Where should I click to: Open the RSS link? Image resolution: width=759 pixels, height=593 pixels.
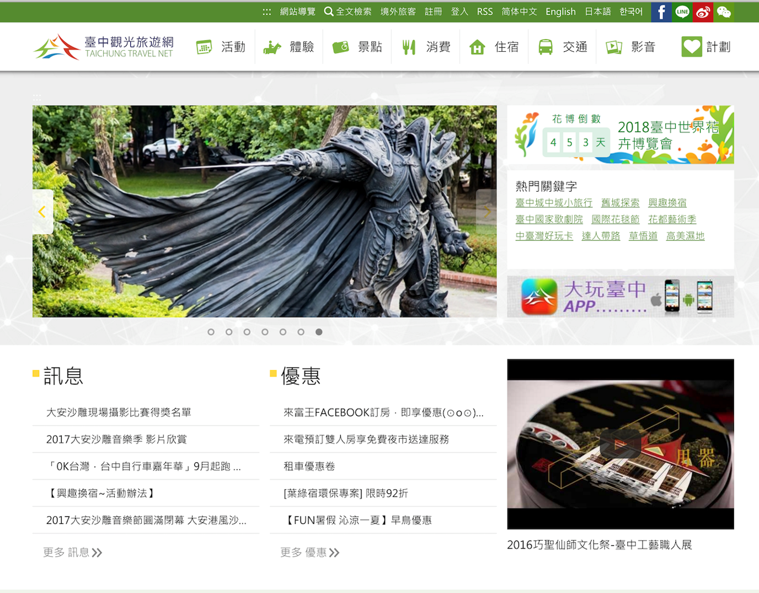pos(485,12)
